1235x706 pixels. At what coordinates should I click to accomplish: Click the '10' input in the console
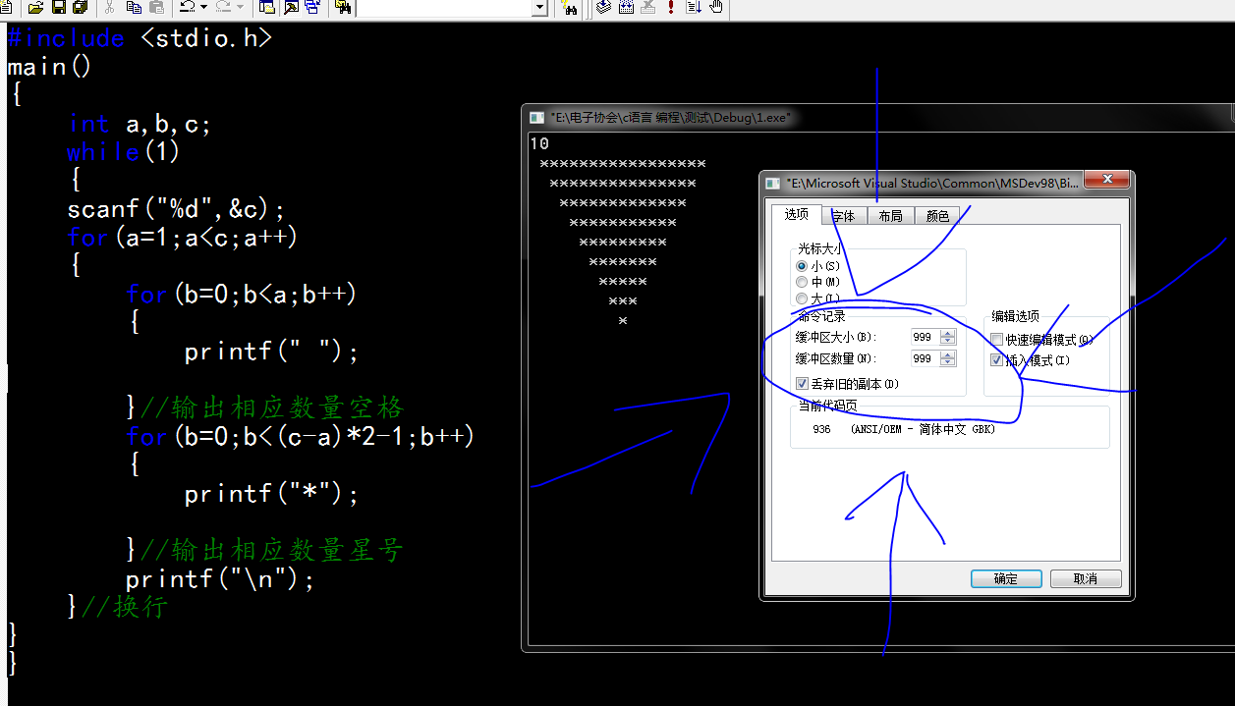(539, 143)
